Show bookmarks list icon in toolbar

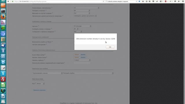point(150,1)
